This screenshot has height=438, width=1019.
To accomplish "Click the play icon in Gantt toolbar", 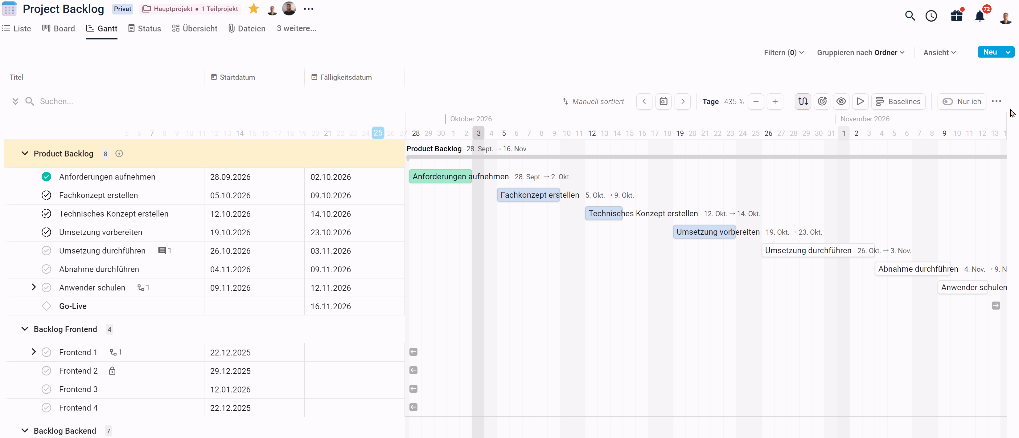I will click(x=860, y=102).
